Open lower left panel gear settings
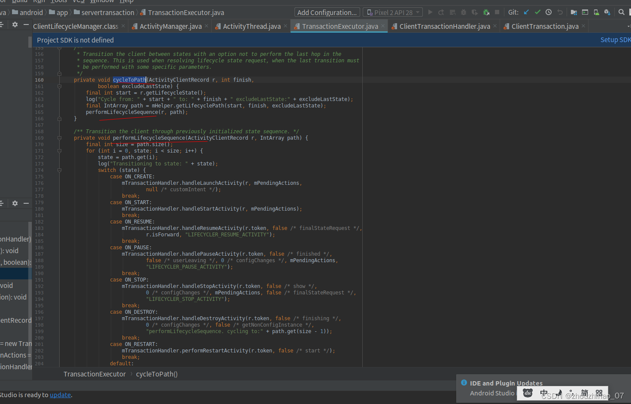The height and width of the screenshot is (404, 631). coord(15,203)
